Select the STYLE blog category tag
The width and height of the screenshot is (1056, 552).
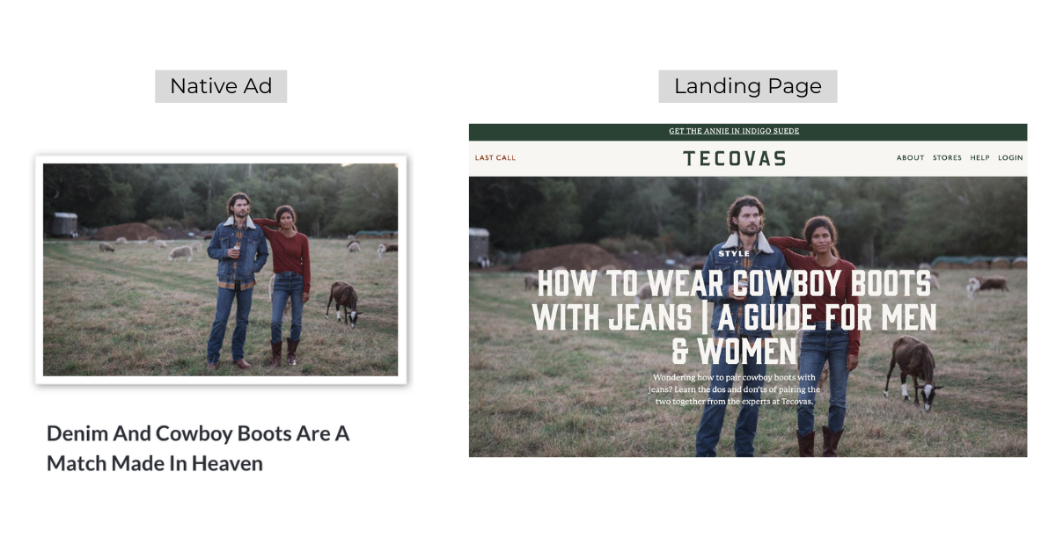pos(733,251)
